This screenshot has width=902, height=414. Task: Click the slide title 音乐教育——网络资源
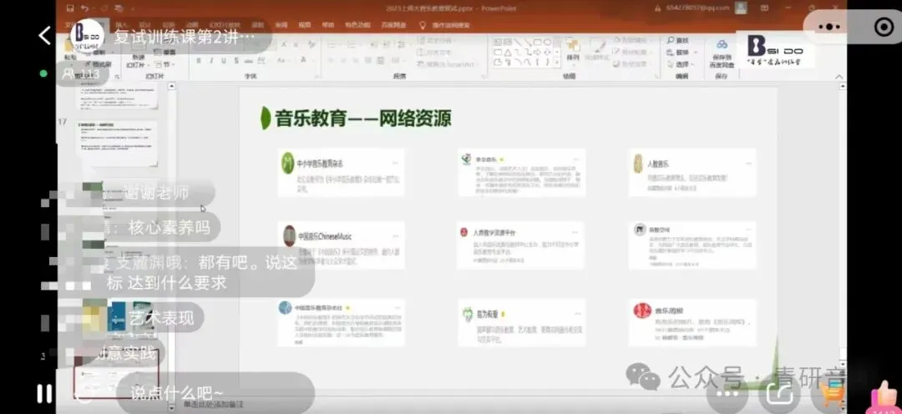pos(363,118)
